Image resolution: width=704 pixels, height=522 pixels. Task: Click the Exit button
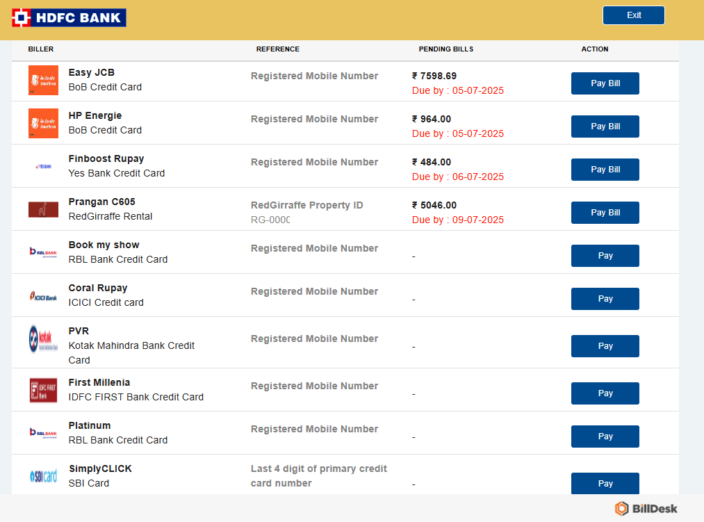tap(634, 15)
